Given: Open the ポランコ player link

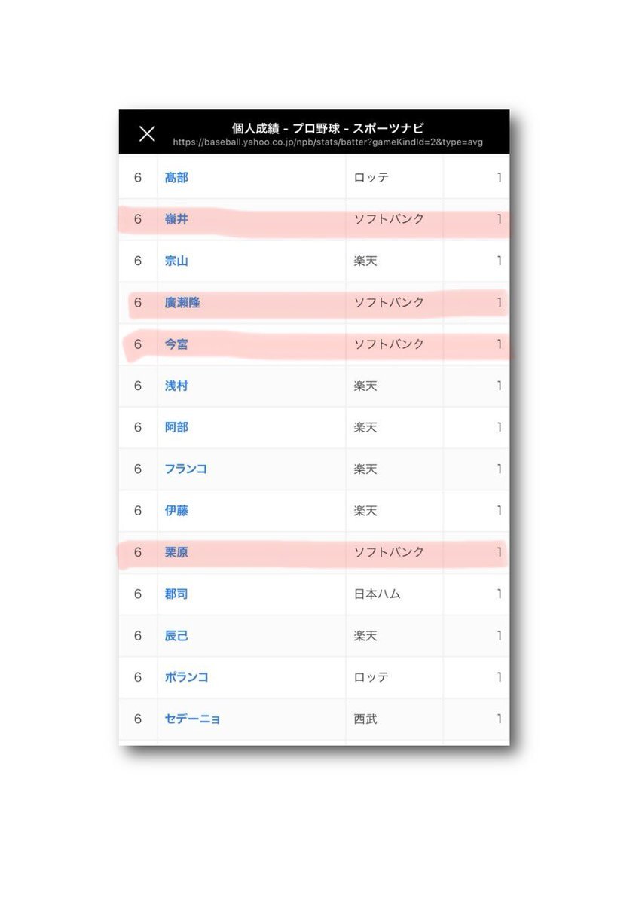Looking at the screenshot, I should [187, 677].
